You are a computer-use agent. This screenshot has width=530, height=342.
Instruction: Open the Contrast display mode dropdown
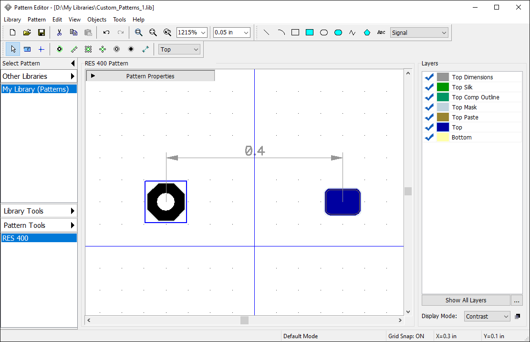487,316
